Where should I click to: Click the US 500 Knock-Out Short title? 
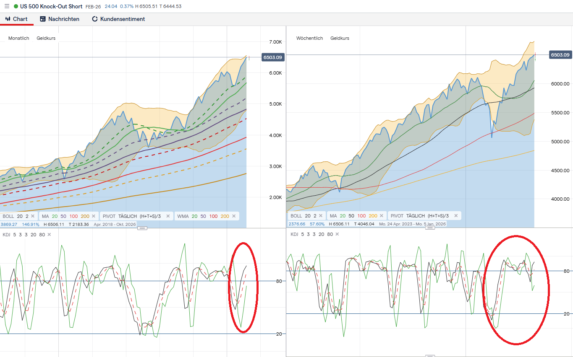51,6
